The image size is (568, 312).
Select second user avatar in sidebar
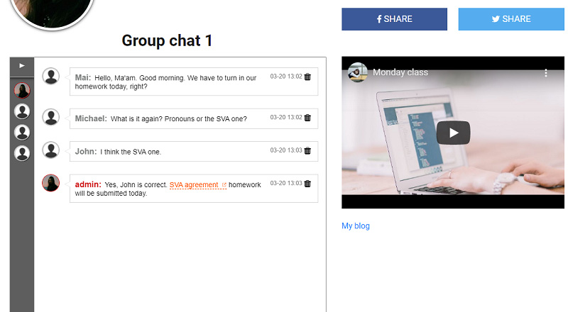tap(23, 111)
